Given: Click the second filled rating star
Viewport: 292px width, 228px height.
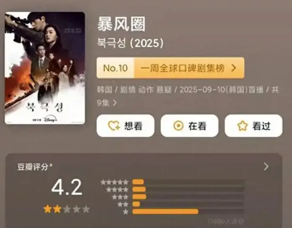Looking at the screenshot, I should coord(57,209).
